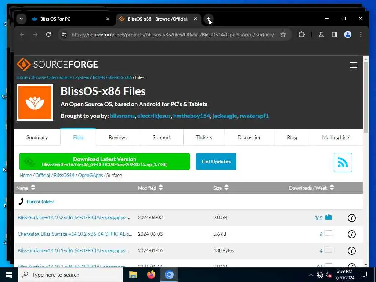Screen dimensions: 376x282
Task: Show info for Changelog-Bliss-Surface file
Action: tap(351, 234)
